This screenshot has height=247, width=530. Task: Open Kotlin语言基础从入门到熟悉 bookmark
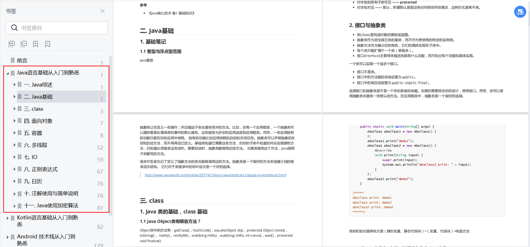48,221
